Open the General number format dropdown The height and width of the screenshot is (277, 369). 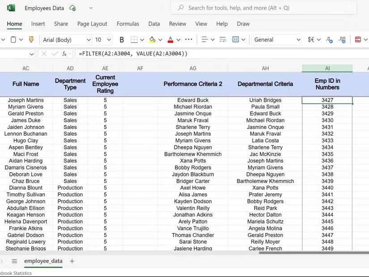299,40
